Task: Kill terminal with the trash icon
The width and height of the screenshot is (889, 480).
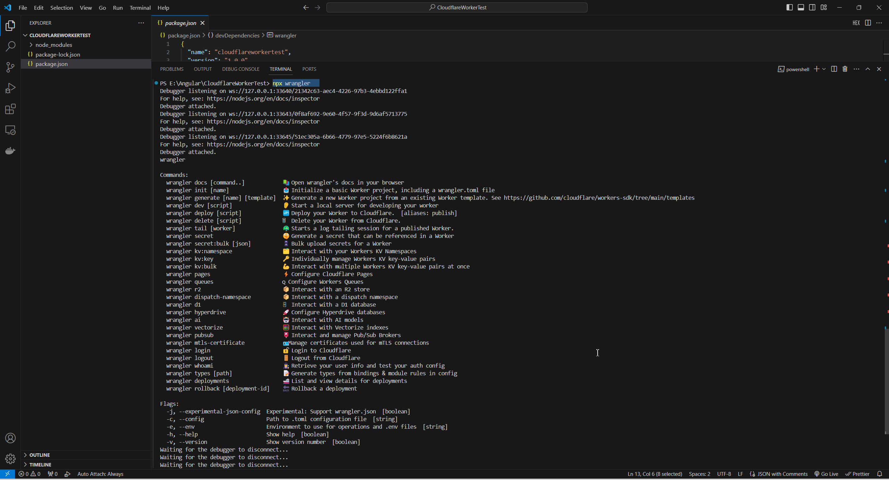Action: pyautogui.click(x=845, y=69)
